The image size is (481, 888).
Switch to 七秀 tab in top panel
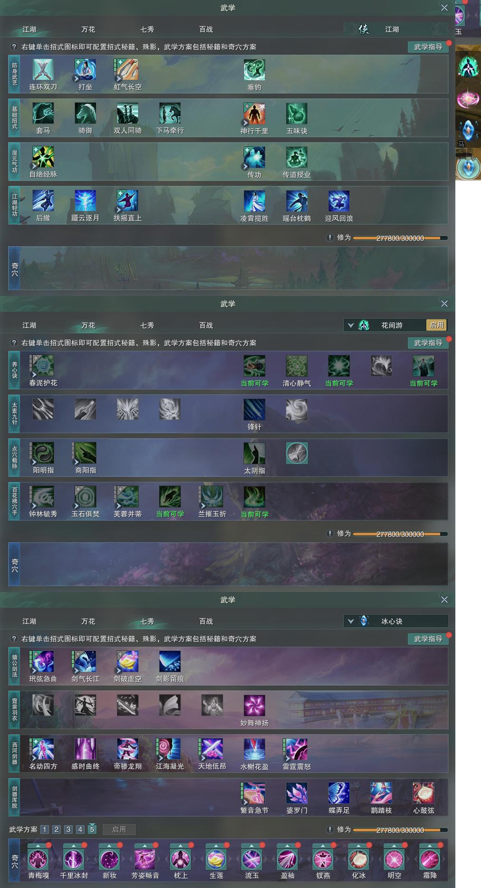point(147,29)
